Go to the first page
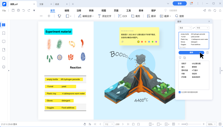The height and width of the screenshot is (127, 223). click(95, 124)
